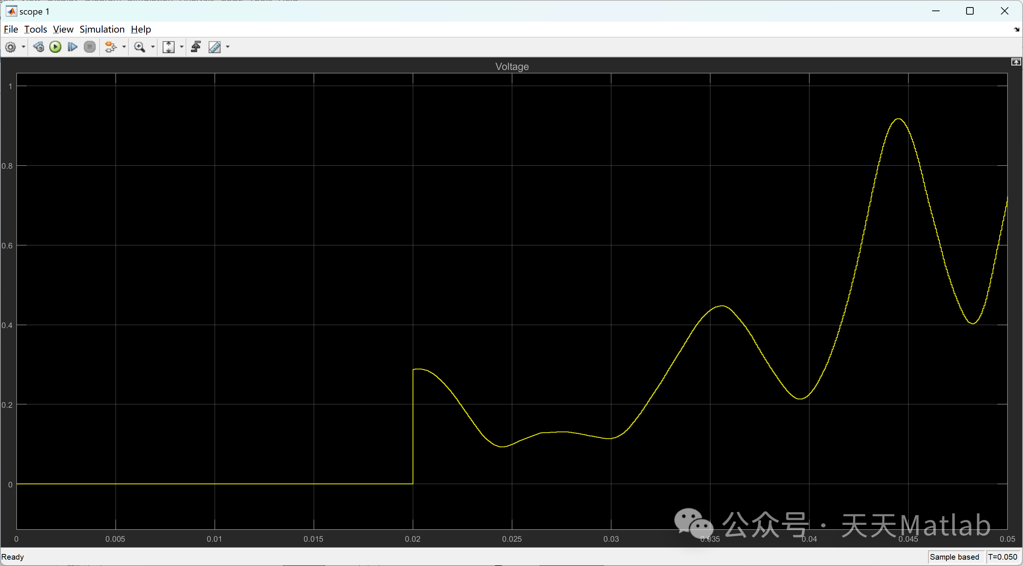Expand dropdown arrow beside configuration gear
This screenshot has width=1023, height=566.
pyautogui.click(x=24, y=47)
